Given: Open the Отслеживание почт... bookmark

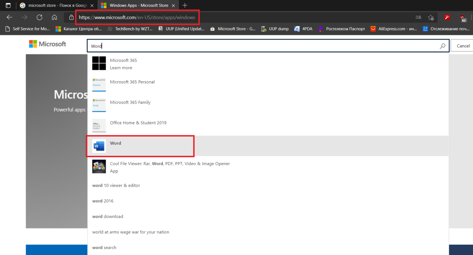Looking at the screenshot, I should point(446,29).
